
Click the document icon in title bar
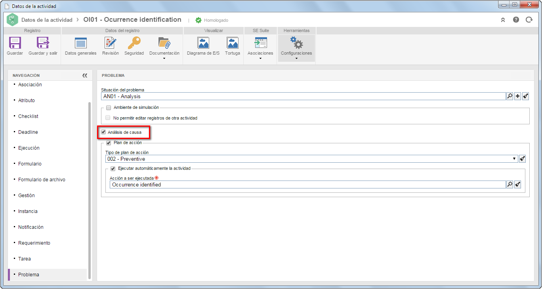(x=7, y=6)
